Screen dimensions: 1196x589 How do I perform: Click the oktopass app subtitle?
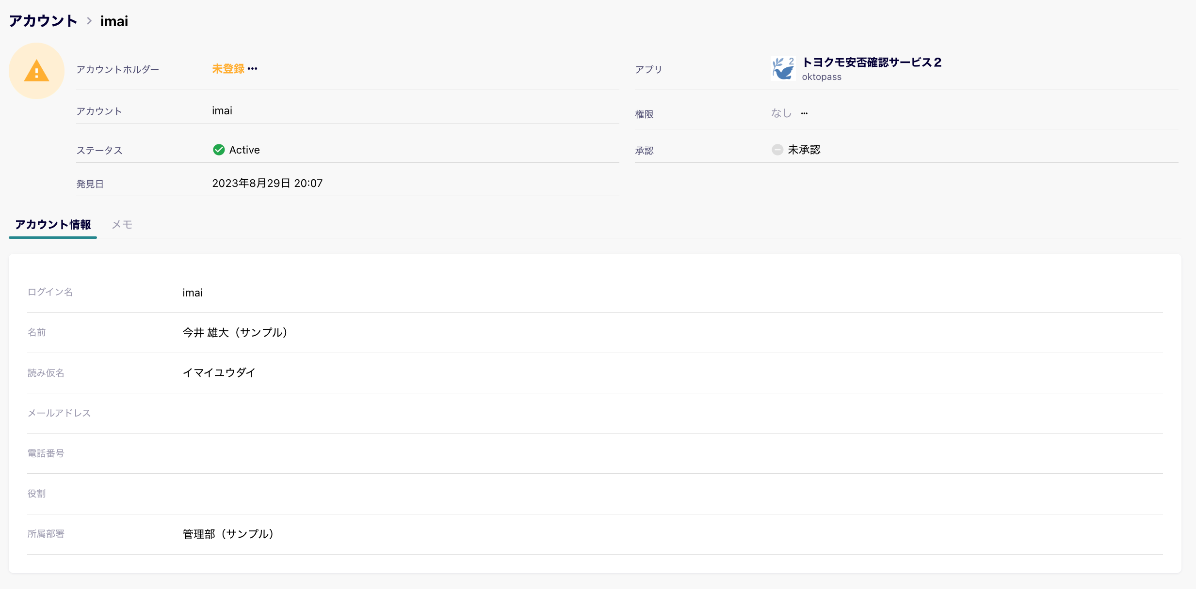[821, 77]
